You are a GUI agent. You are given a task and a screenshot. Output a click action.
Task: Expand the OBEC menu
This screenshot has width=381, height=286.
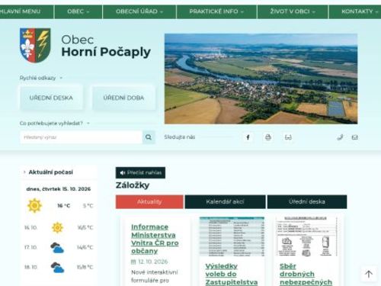78,11
